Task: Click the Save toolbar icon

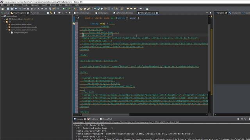Action: (x=8, y=9)
